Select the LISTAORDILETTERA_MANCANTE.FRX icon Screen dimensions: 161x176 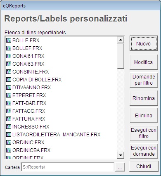coord(9,135)
